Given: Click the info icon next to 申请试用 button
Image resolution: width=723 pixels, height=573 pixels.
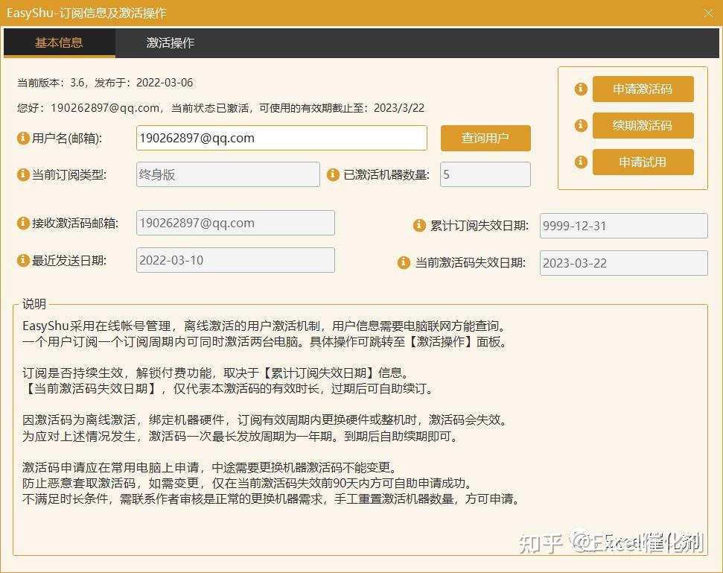Looking at the screenshot, I should 580,162.
